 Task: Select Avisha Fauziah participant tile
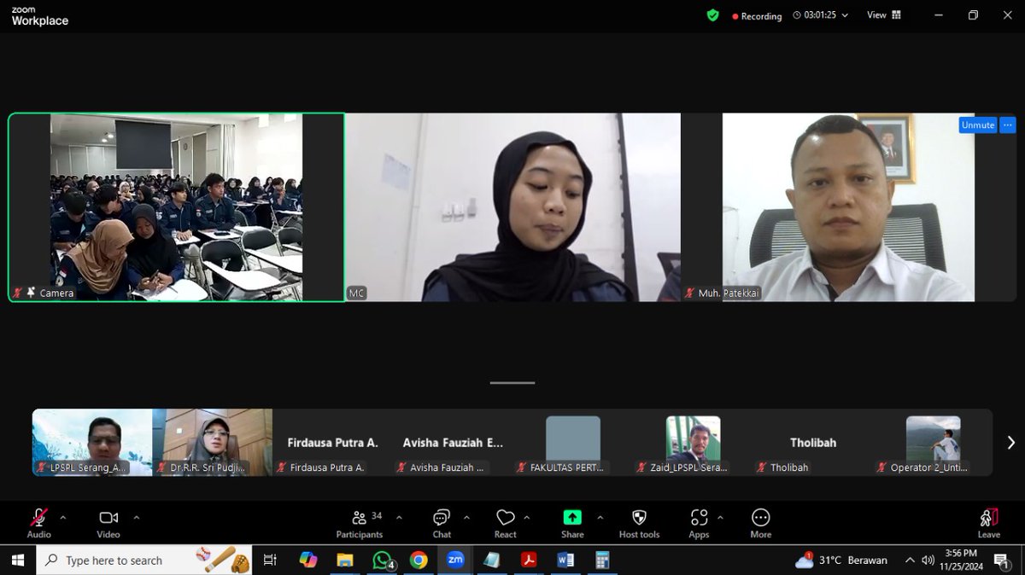[x=453, y=442]
